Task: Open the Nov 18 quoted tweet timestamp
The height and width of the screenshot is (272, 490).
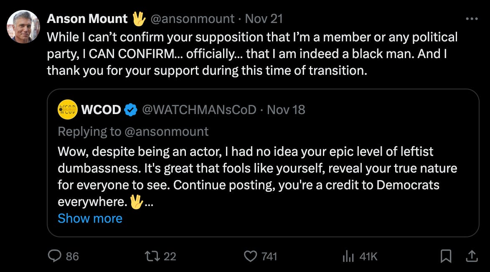Action: click(286, 110)
